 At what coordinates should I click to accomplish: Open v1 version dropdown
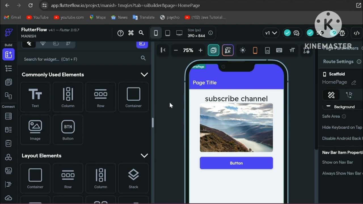point(271,33)
